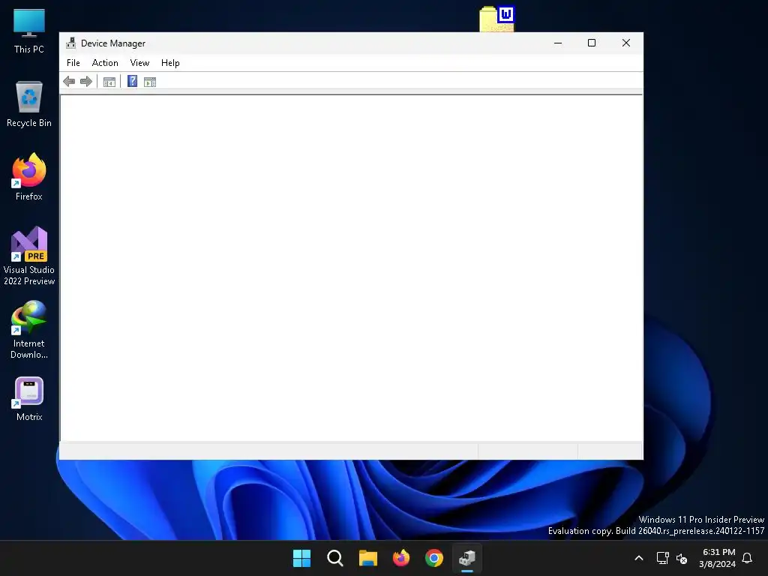Open File Explorer from taskbar
This screenshot has width=768, height=576.
tap(367, 558)
